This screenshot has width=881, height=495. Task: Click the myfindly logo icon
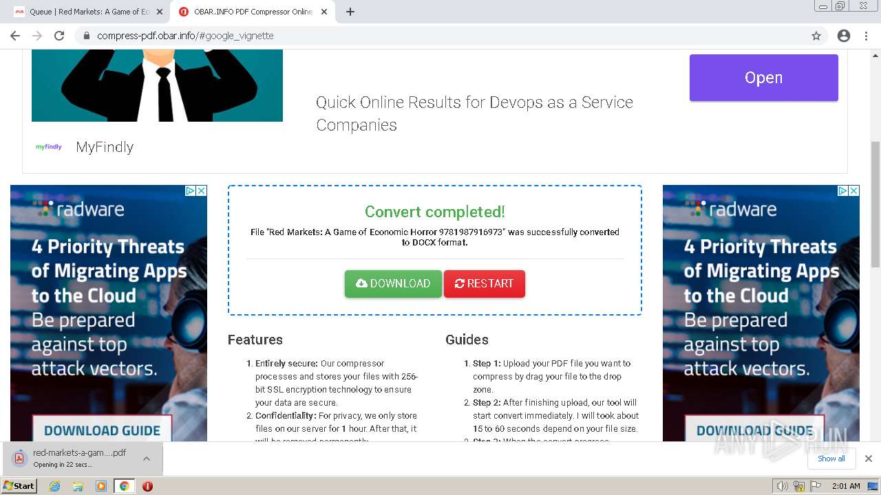pyautogui.click(x=49, y=146)
